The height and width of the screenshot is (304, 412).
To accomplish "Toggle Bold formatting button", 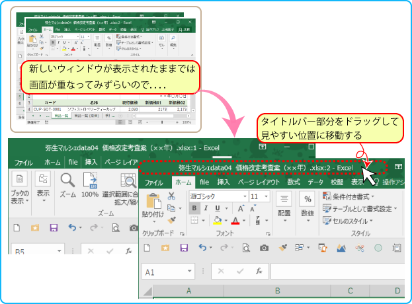I will [x=194, y=208].
